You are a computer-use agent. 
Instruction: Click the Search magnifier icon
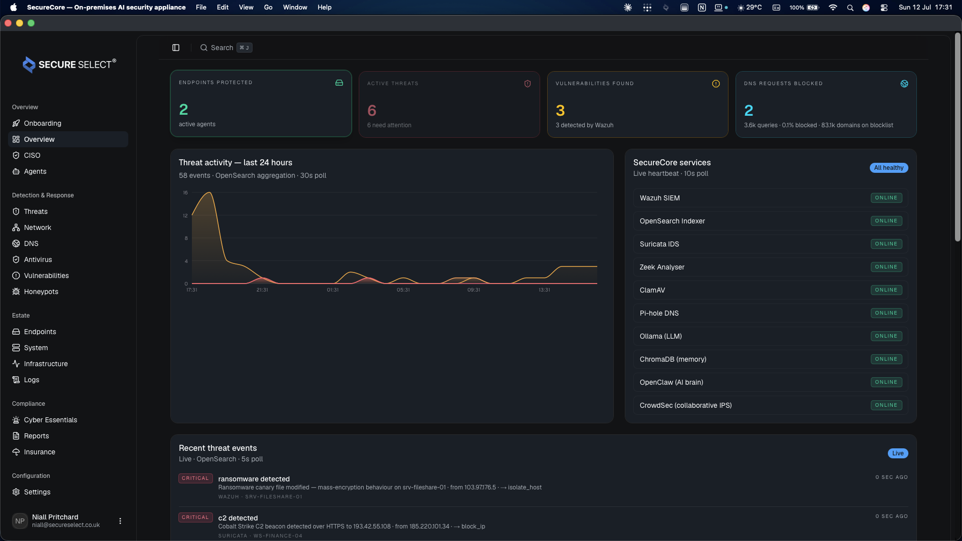point(204,48)
